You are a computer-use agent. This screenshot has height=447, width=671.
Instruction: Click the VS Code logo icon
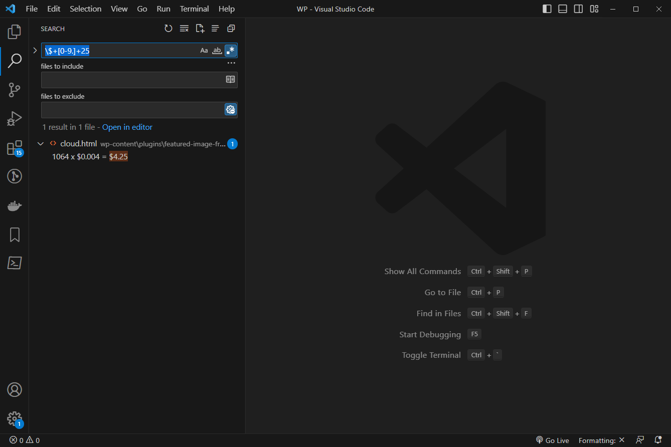click(11, 9)
